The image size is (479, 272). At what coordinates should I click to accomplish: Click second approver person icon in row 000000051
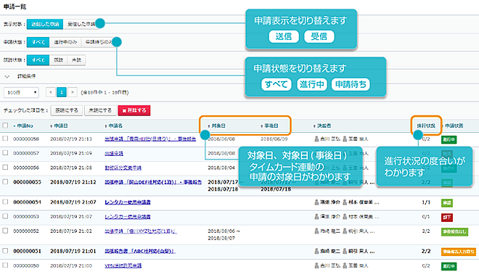click(x=345, y=251)
